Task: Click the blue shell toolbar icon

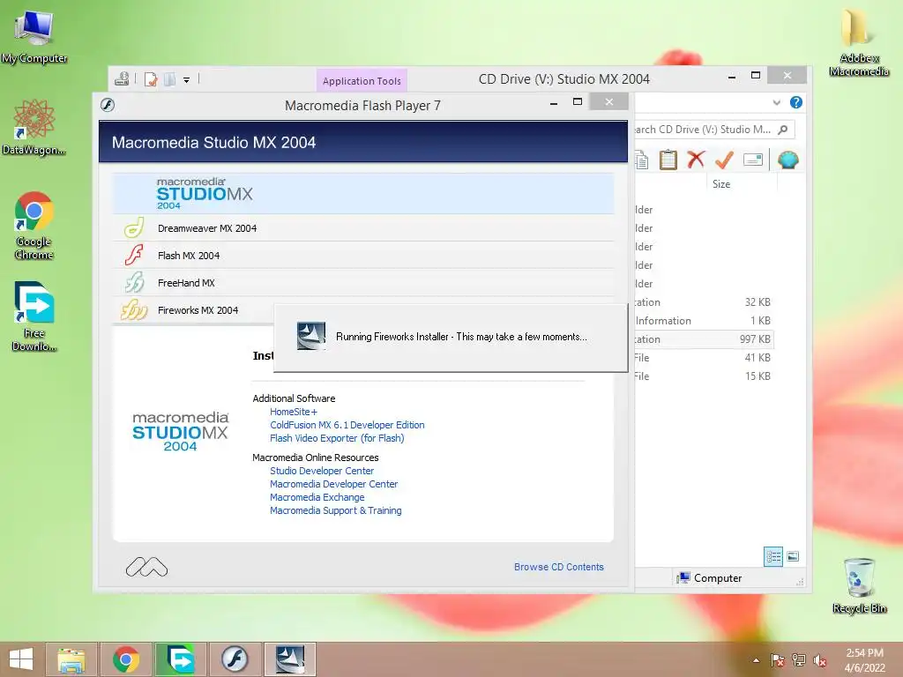Action: 787,160
